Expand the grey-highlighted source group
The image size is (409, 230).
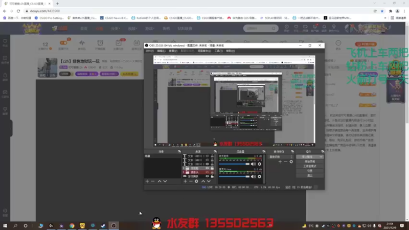184,168
